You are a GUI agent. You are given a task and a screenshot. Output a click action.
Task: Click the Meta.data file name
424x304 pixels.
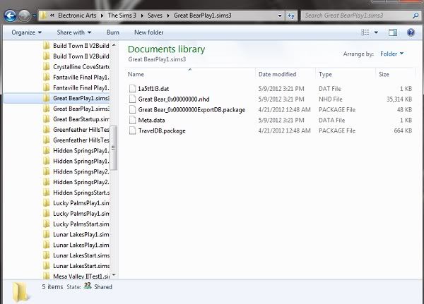[x=151, y=120]
